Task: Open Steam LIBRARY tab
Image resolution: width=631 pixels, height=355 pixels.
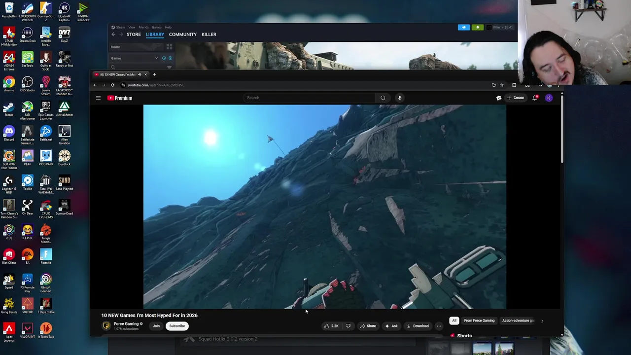Action: coord(155,35)
